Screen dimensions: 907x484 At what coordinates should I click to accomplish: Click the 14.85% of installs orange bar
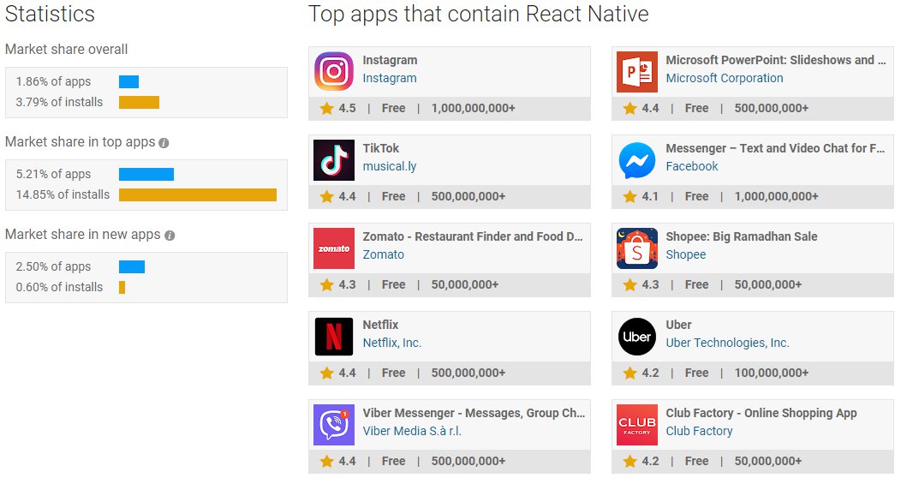[198, 194]
